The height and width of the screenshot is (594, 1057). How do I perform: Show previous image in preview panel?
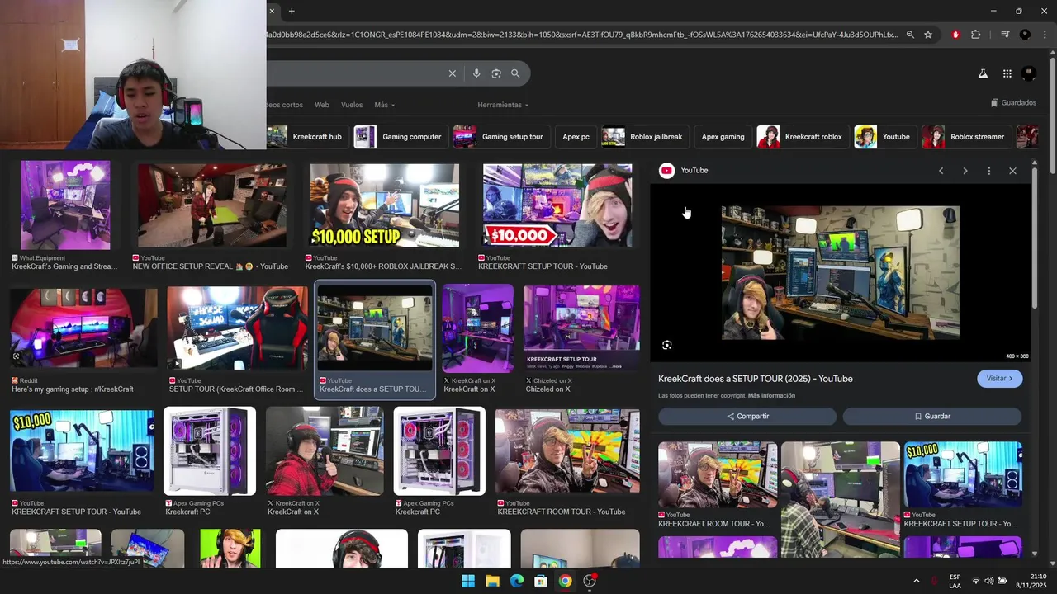click(x=941, y=171)
